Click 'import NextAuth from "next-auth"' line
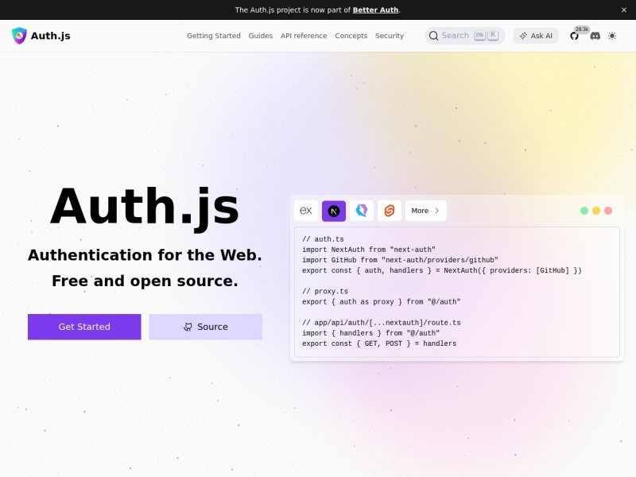 [x=369, y=250]
